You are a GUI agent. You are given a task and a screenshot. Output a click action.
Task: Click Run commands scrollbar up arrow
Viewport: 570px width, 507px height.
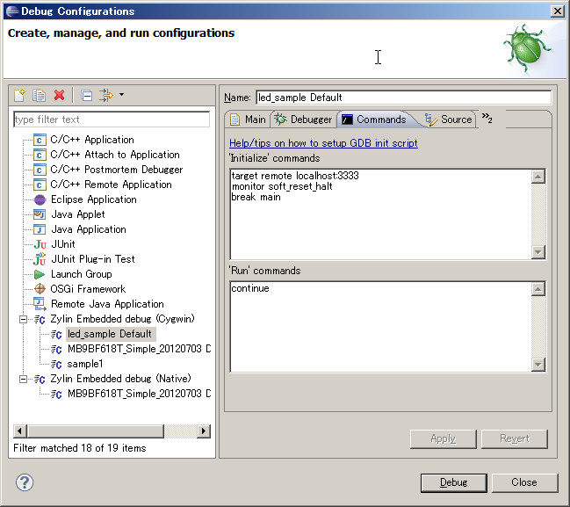pyautogui.click(x=538, y=289)
